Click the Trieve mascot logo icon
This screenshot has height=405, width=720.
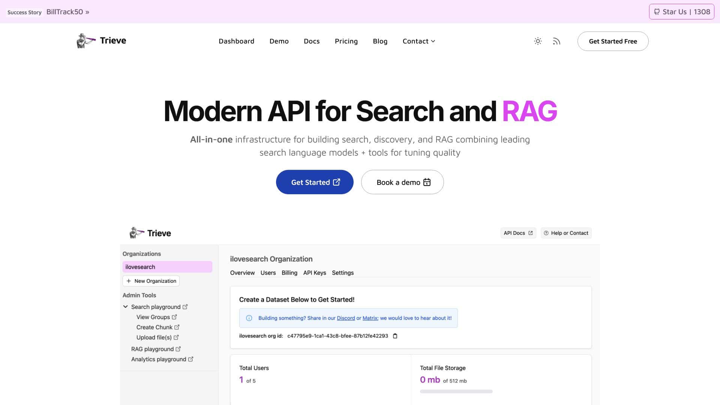(84, 41)
